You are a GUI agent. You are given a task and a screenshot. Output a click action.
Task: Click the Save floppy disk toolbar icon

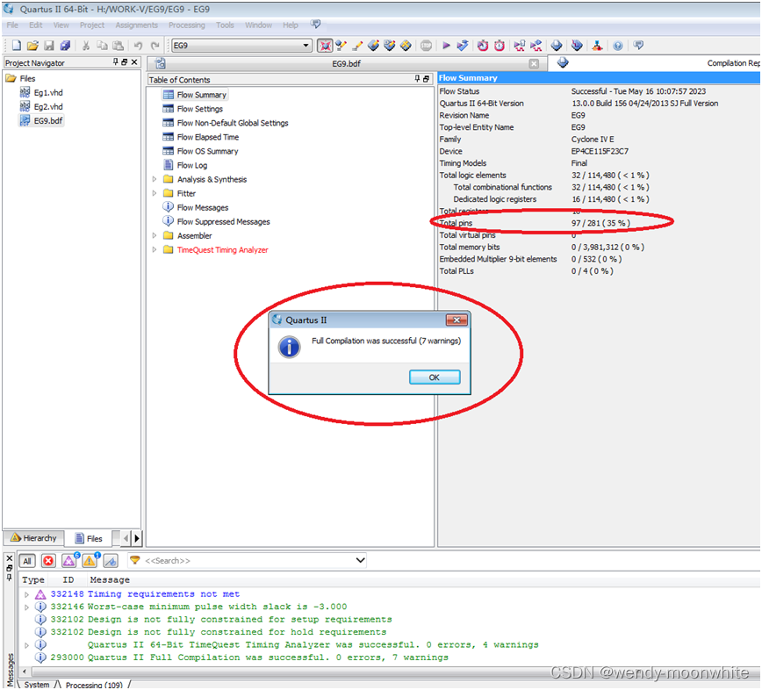pyautogui.click(x=48, y=46)
